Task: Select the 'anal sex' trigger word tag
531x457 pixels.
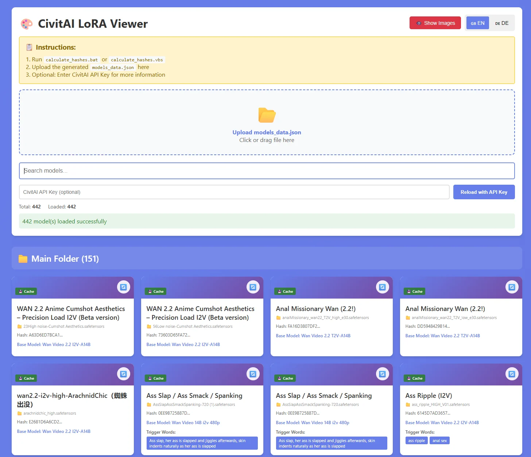Action: [439, 441]
